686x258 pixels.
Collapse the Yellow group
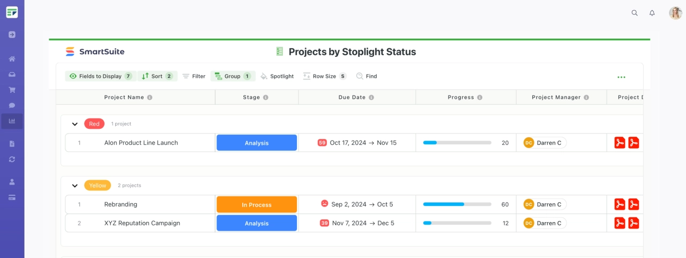(x=75, y=186)
